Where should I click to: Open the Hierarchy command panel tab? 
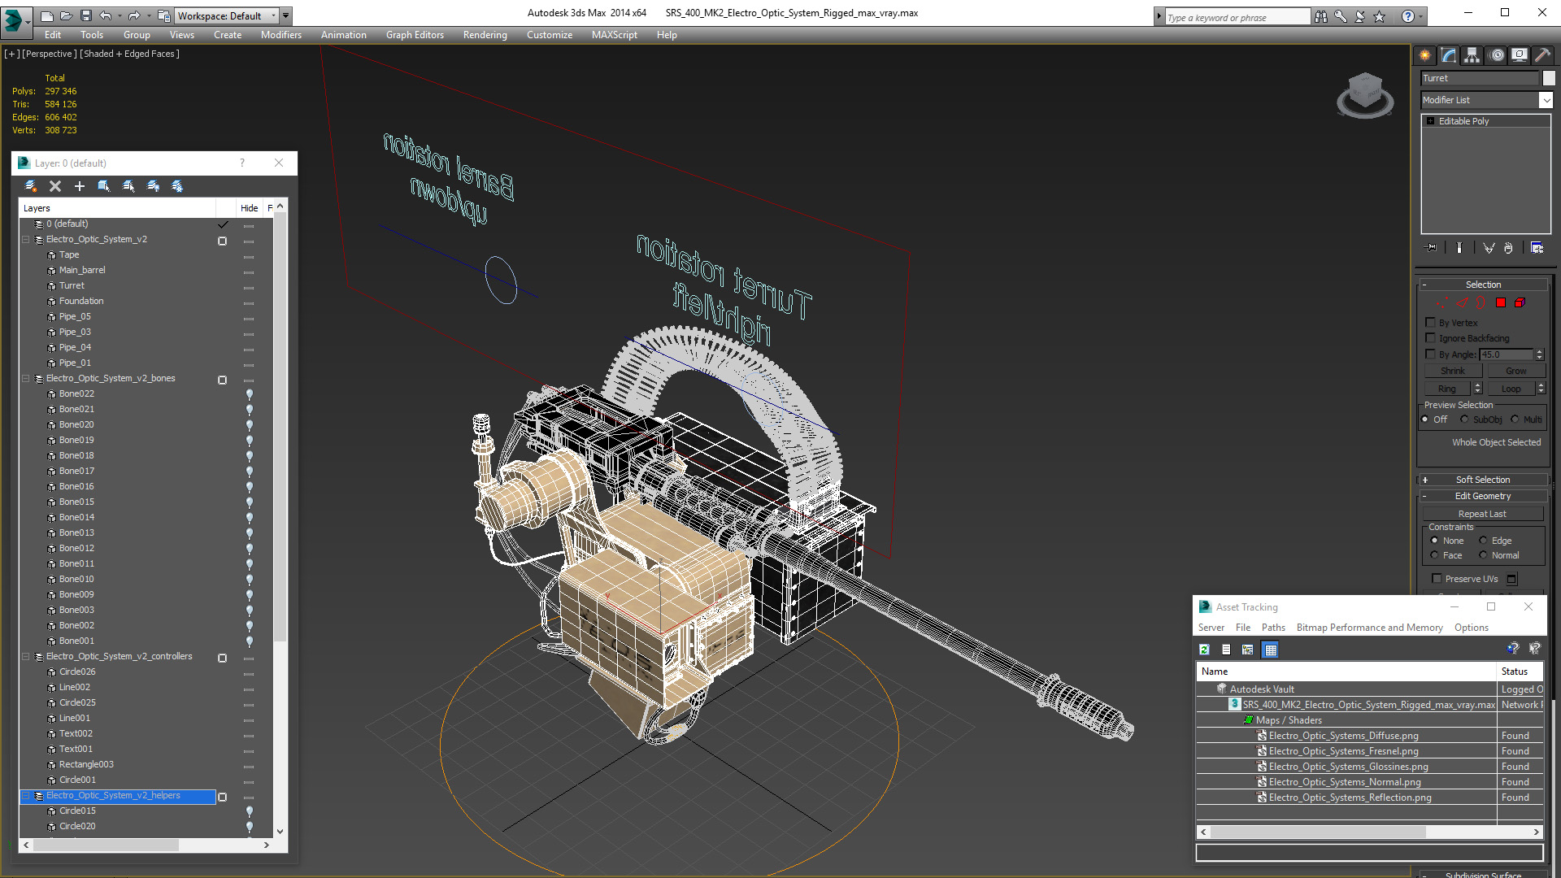(x=1472, y=55)
